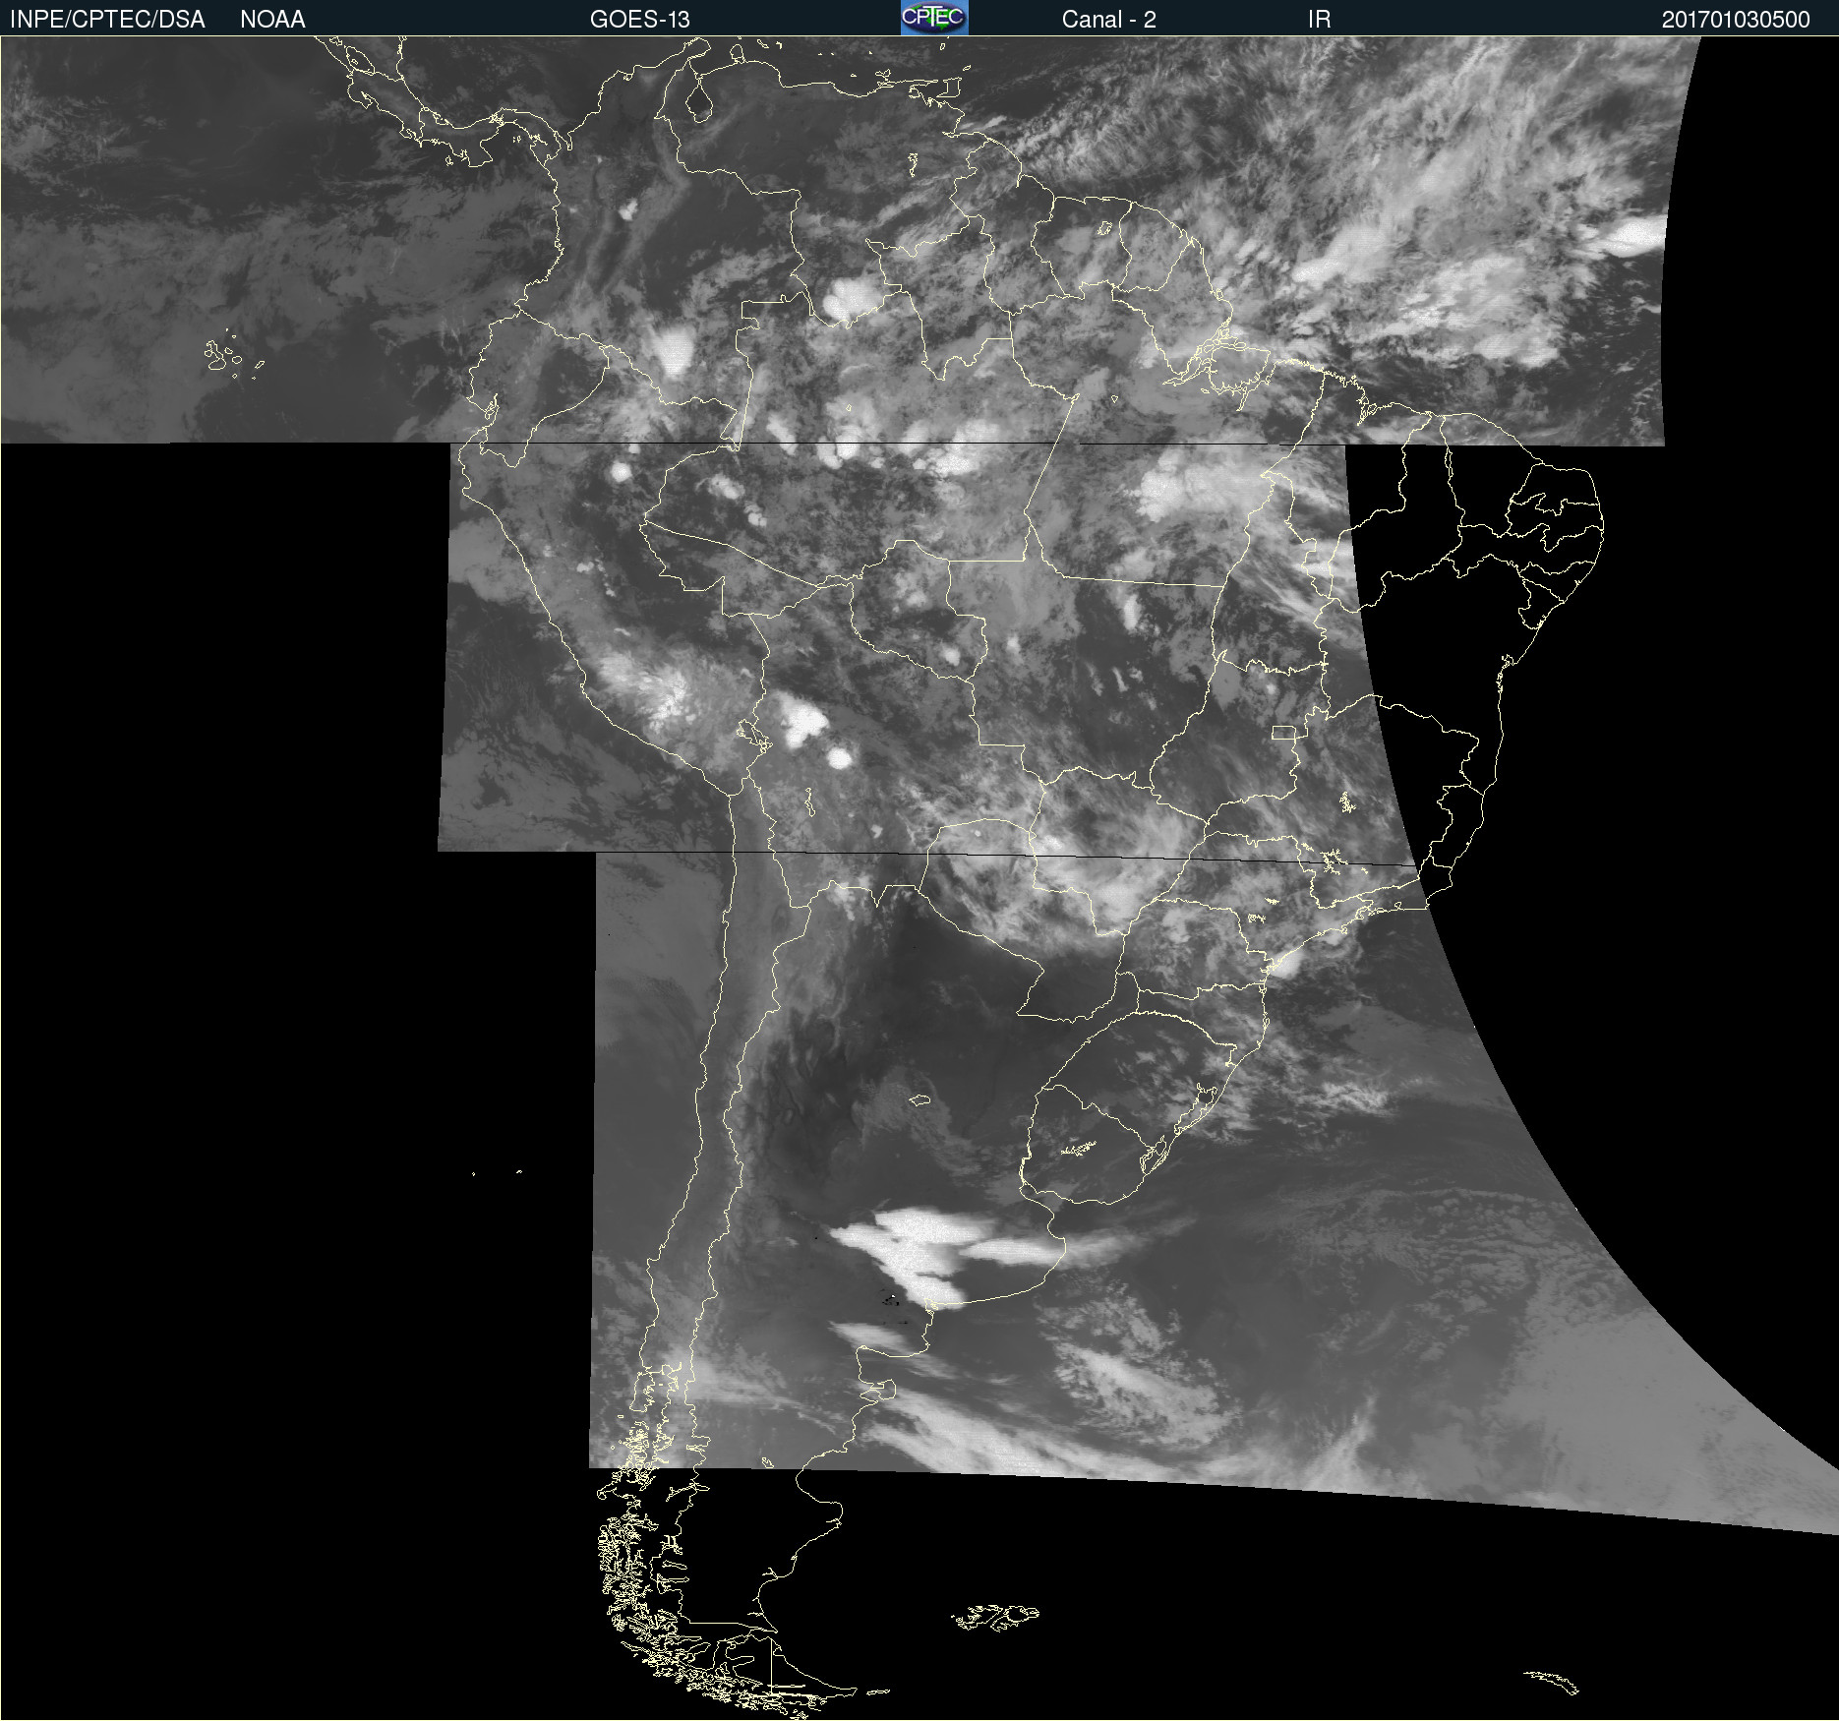Click the IR label in header
This screenshot has height=1721, width=1839.
coord(1319,20)
